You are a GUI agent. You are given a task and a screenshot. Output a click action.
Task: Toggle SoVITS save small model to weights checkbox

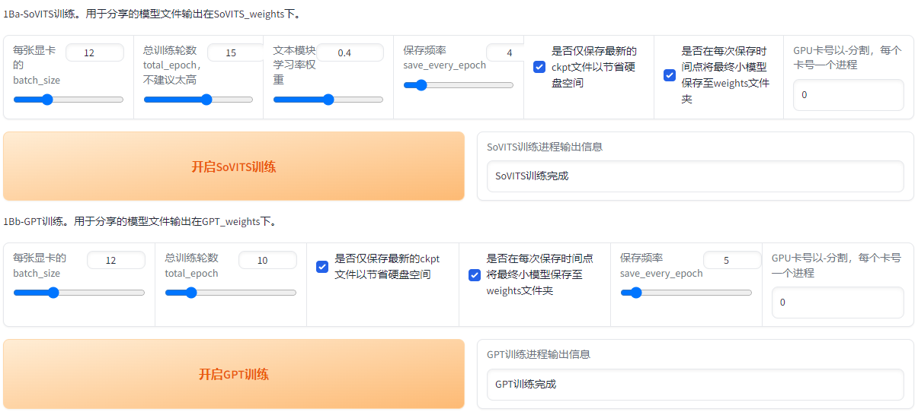coord(670,75)
